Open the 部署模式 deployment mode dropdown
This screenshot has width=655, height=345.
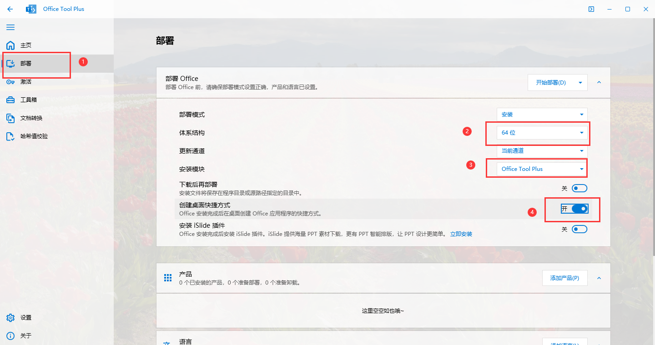(542, 114)
